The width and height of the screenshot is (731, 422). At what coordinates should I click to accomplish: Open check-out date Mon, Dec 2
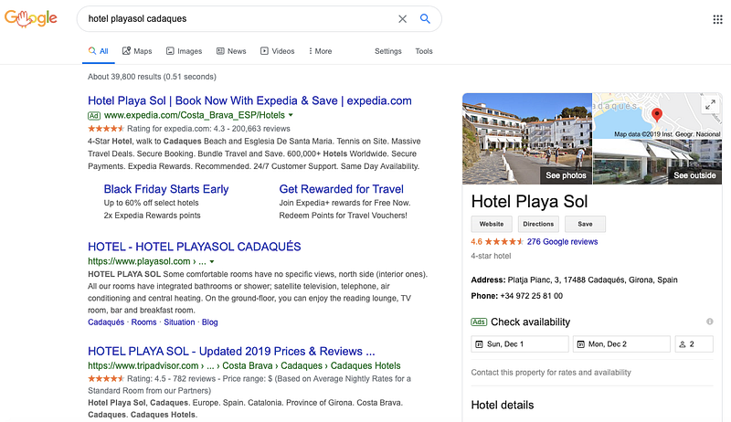[x=621, y=344]
